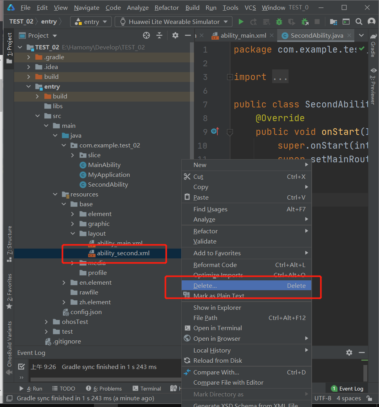379x407 pixels.
Task: Collapse the layout folder
Action: (72, 234)
